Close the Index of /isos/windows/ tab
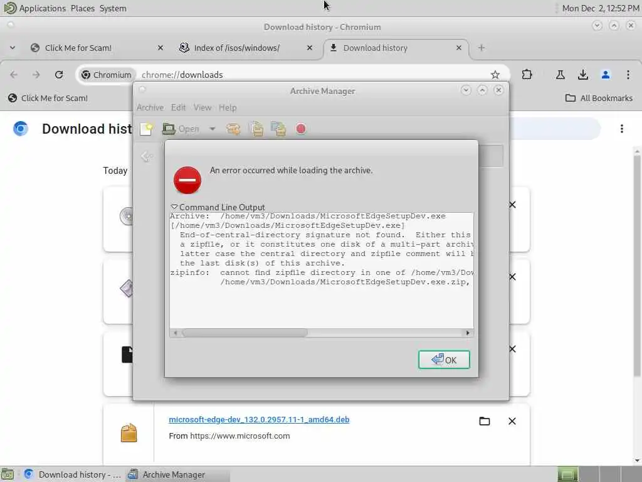This screenshot has height=482, width=642. 310,48
